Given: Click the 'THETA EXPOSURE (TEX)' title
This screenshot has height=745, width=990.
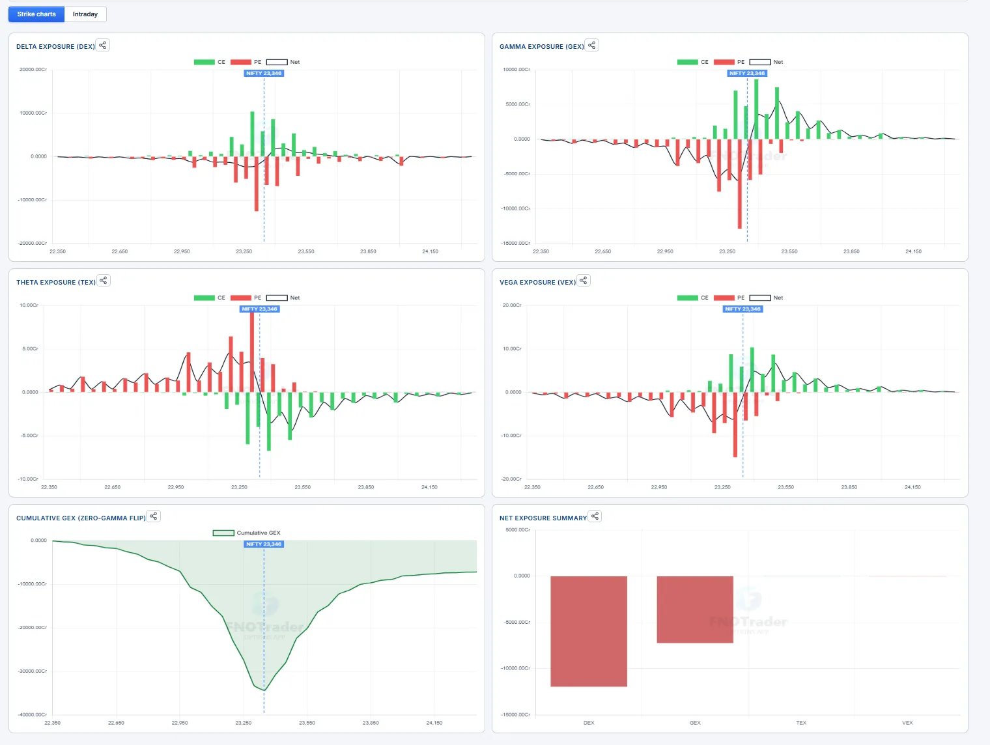Looking at the screenshot, I should coord(56,282).
